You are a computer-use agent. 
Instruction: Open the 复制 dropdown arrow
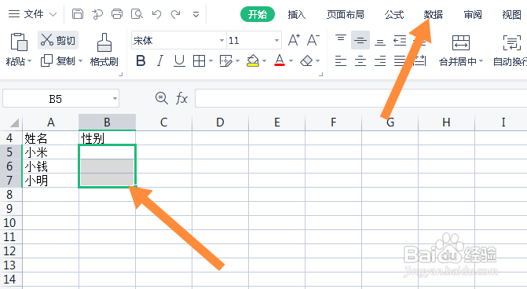click(80, 61)
